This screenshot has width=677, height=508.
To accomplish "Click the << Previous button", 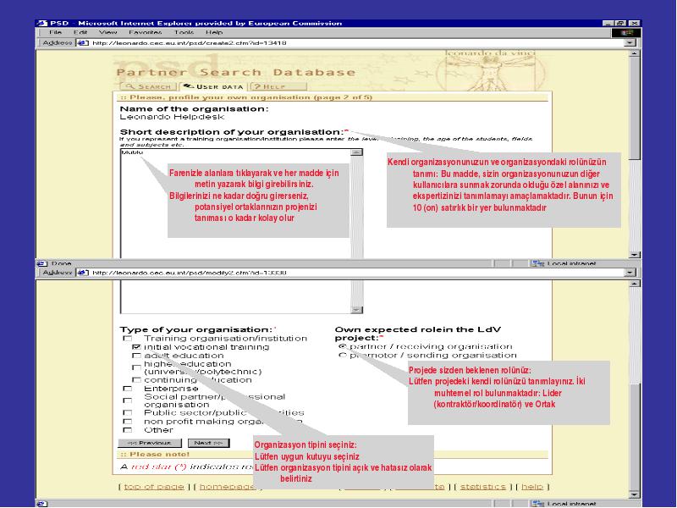I will (150, 443).
